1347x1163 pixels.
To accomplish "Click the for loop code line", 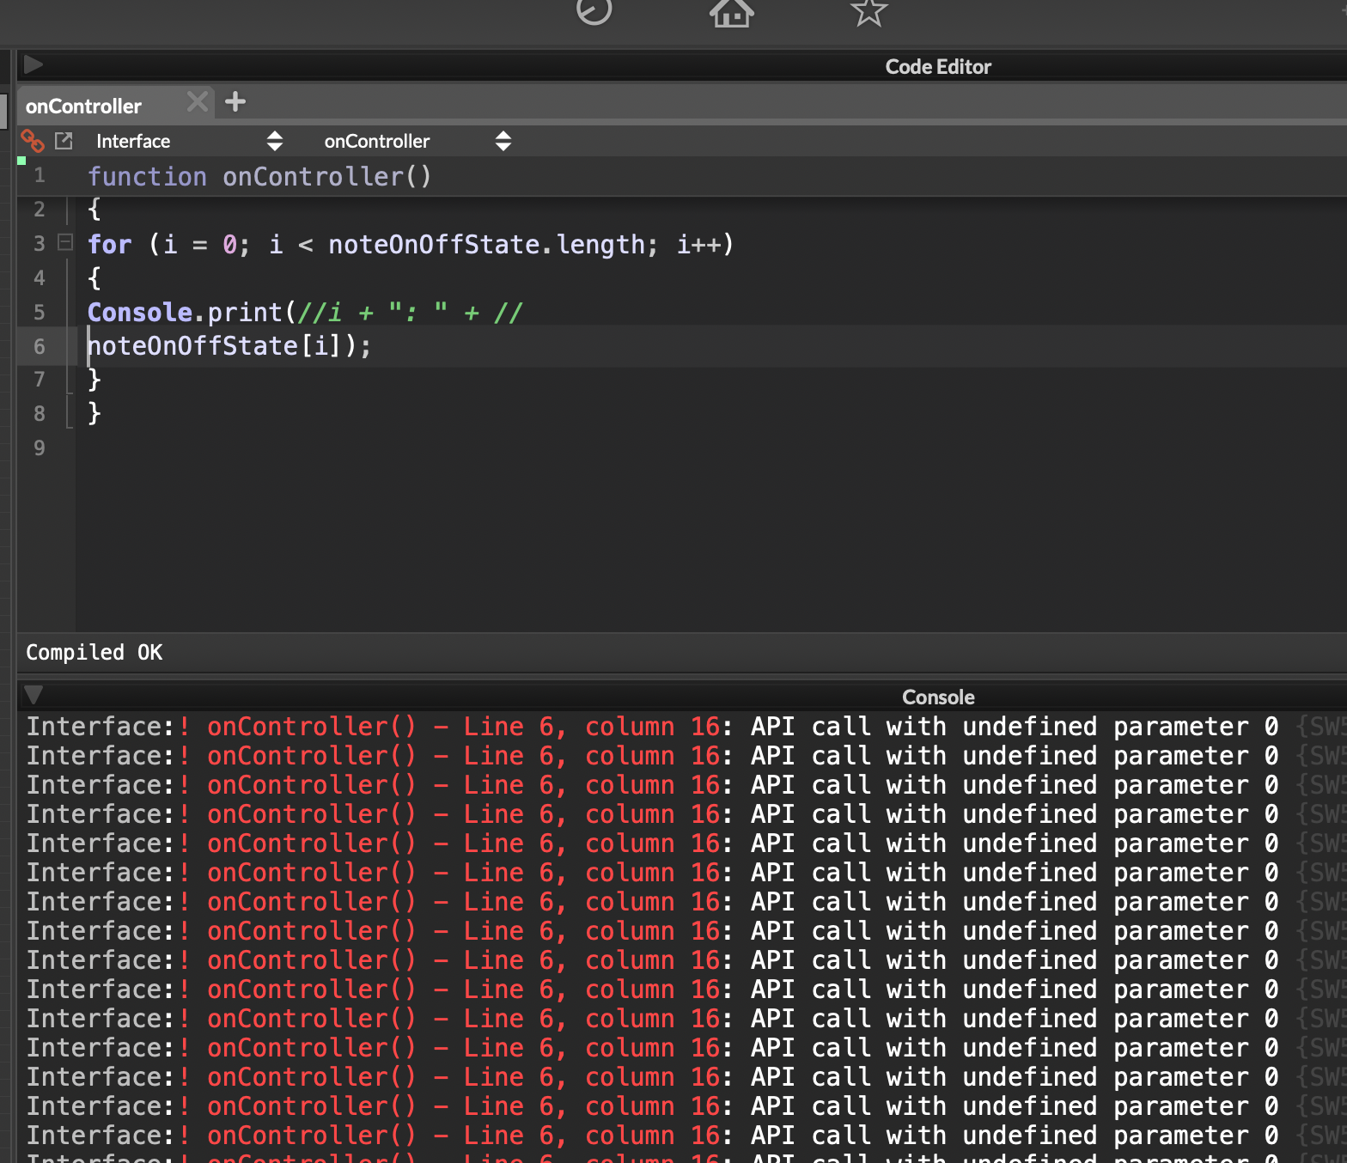I will click(411, 245).
